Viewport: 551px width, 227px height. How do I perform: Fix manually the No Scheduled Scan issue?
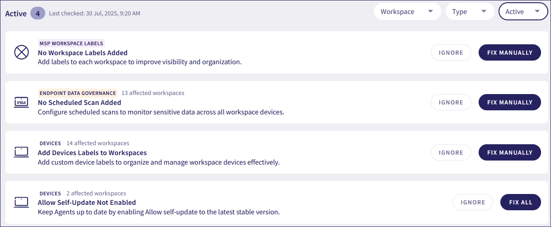(509, 102)
